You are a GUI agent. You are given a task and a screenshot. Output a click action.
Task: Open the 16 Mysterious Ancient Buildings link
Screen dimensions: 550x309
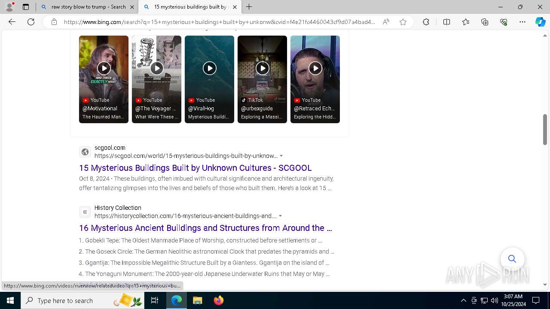point(205,228)
